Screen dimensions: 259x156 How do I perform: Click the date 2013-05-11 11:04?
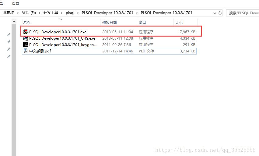(117, 32)
